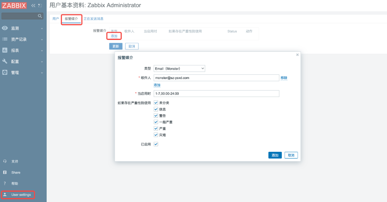
Task: Open the 类型 Email (Monster) dropdown
Action: 179,68
